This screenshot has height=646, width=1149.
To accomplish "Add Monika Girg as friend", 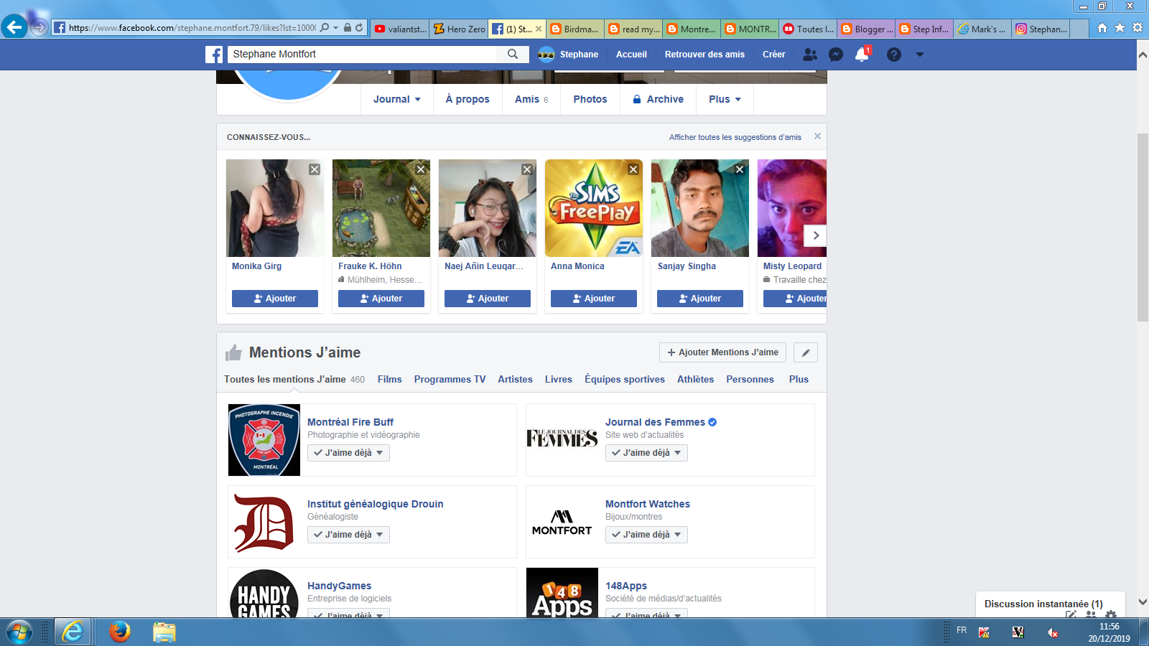I will [275, 299].
